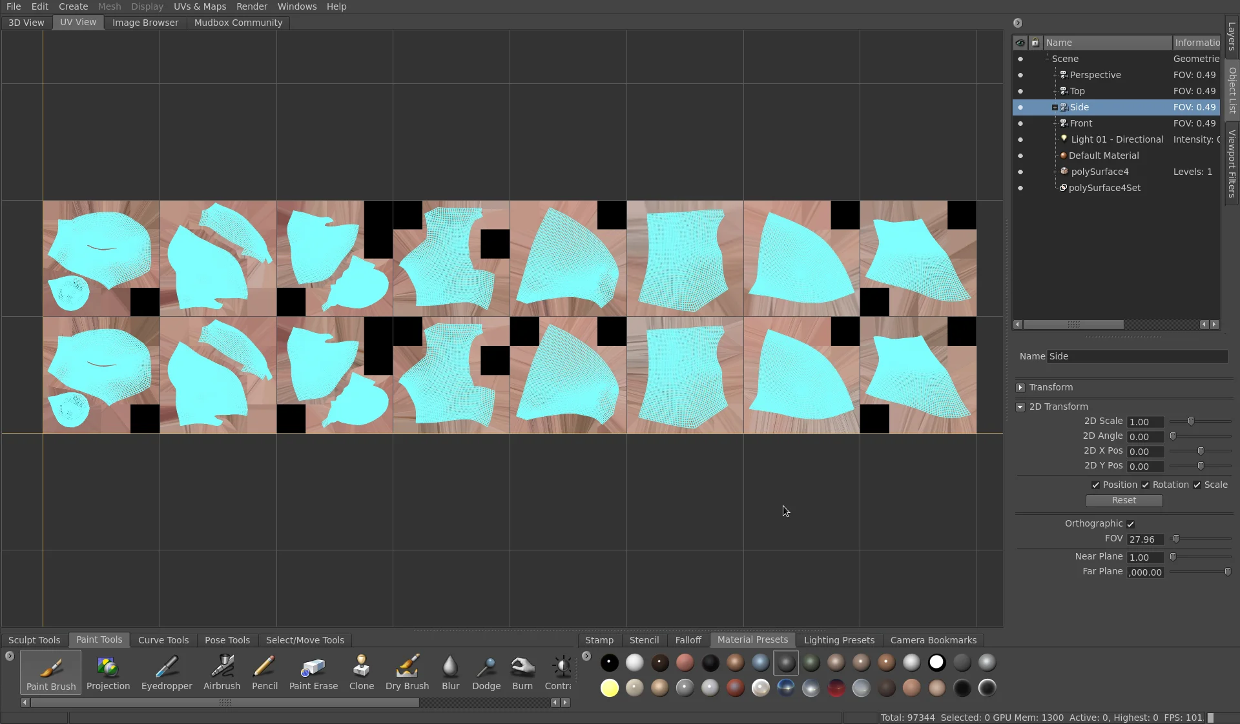Viewport: 1240px width, 724px height.
Task: Toggle visibility of Top camera
Action: [x=1020, y=91]
